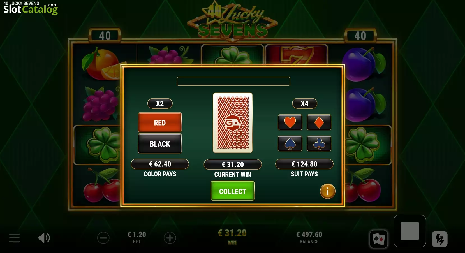Open the SlotCatalog logo link
Viewport: 465px width, 253px height.
pyautogui.click(x=31, y=8)
